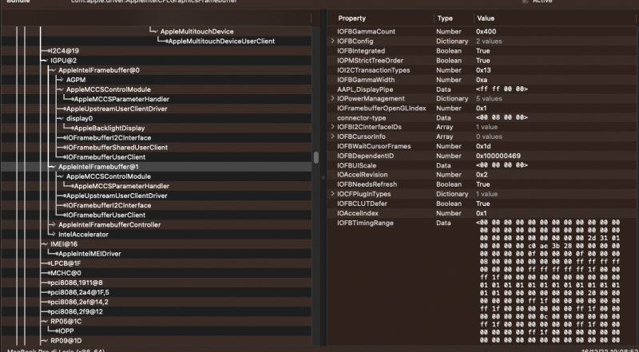The width and height of the screenshot is (639, 352).
Task: Select the pci8086,2ef@14,2 tree entry
Action: point(79,302)
